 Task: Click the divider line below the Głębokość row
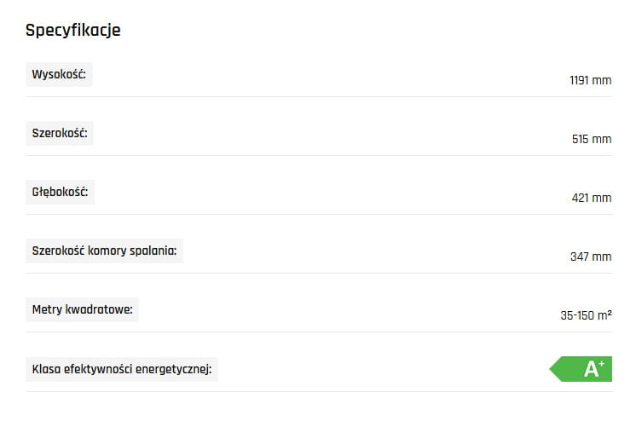(319, 214)
